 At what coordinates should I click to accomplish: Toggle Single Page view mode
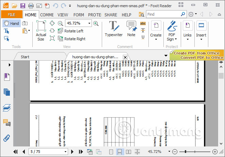pyautogui.click(x=111, y=152)
